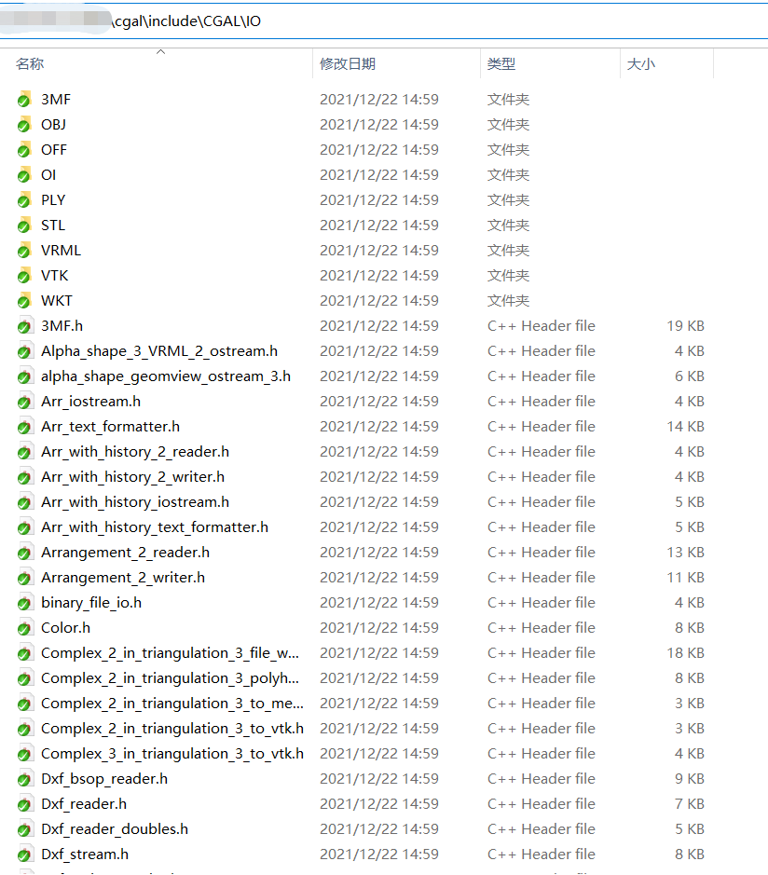Sort by the 名称 column header
The width and height of the screenshot is (768, 875).
pyautogui.click(x=30, y=63)
